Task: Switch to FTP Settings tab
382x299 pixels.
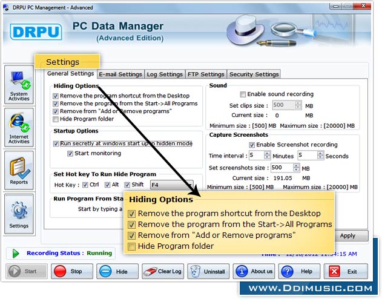Action: (206, 74)
